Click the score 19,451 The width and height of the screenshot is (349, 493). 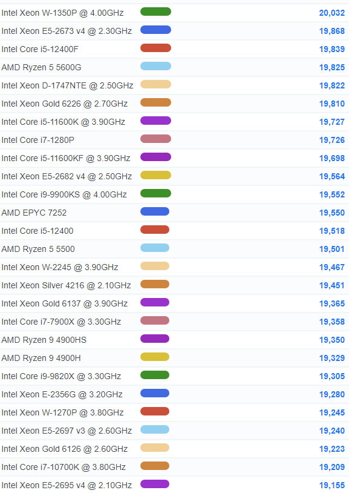click(x=332, y=285)
